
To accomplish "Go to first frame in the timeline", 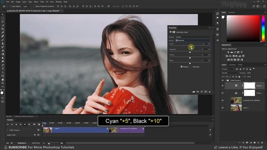I will (8, 125).
